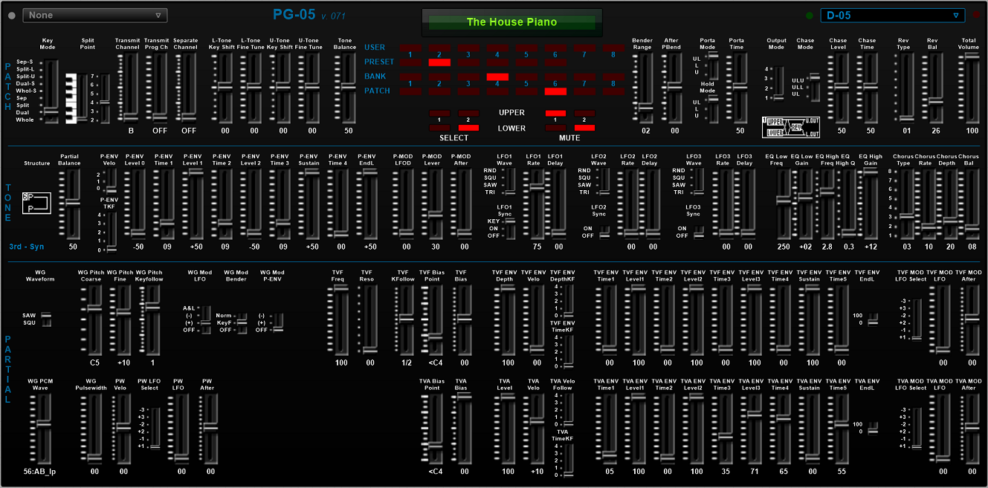This screenshot has height=488, width=988.
Task: Click the LFO1 Rate slider
Action: click(x=537, y=204)
